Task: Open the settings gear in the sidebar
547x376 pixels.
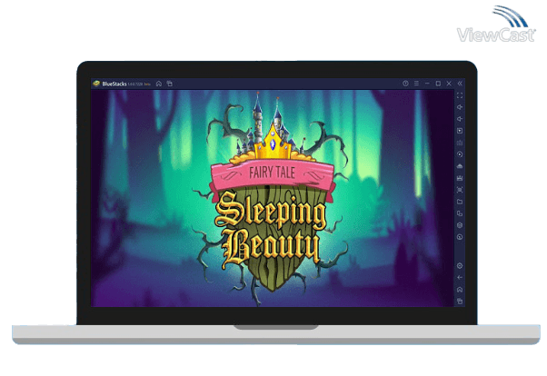Action: (460, 266)
